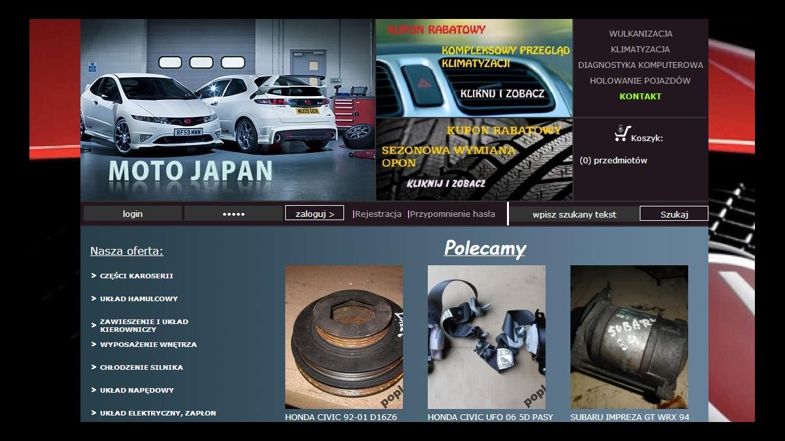785x441 pixels.
Task: Open WYPOSAŻENIE WNĘTRZA category
Action: coord(148,344)
